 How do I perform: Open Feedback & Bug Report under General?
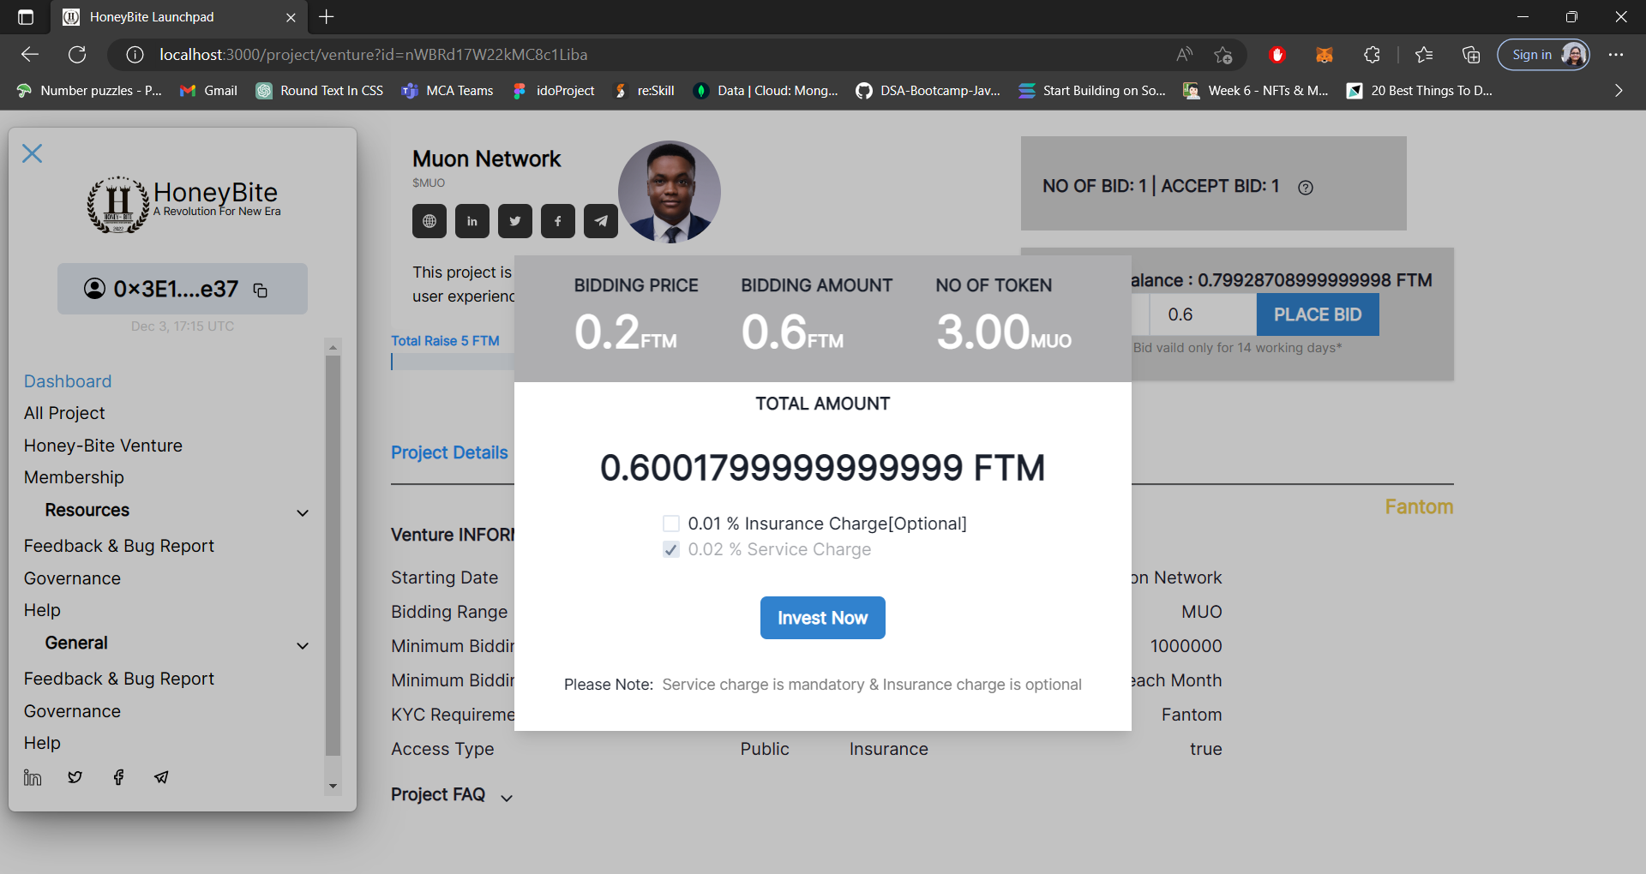tap(119, 679)
